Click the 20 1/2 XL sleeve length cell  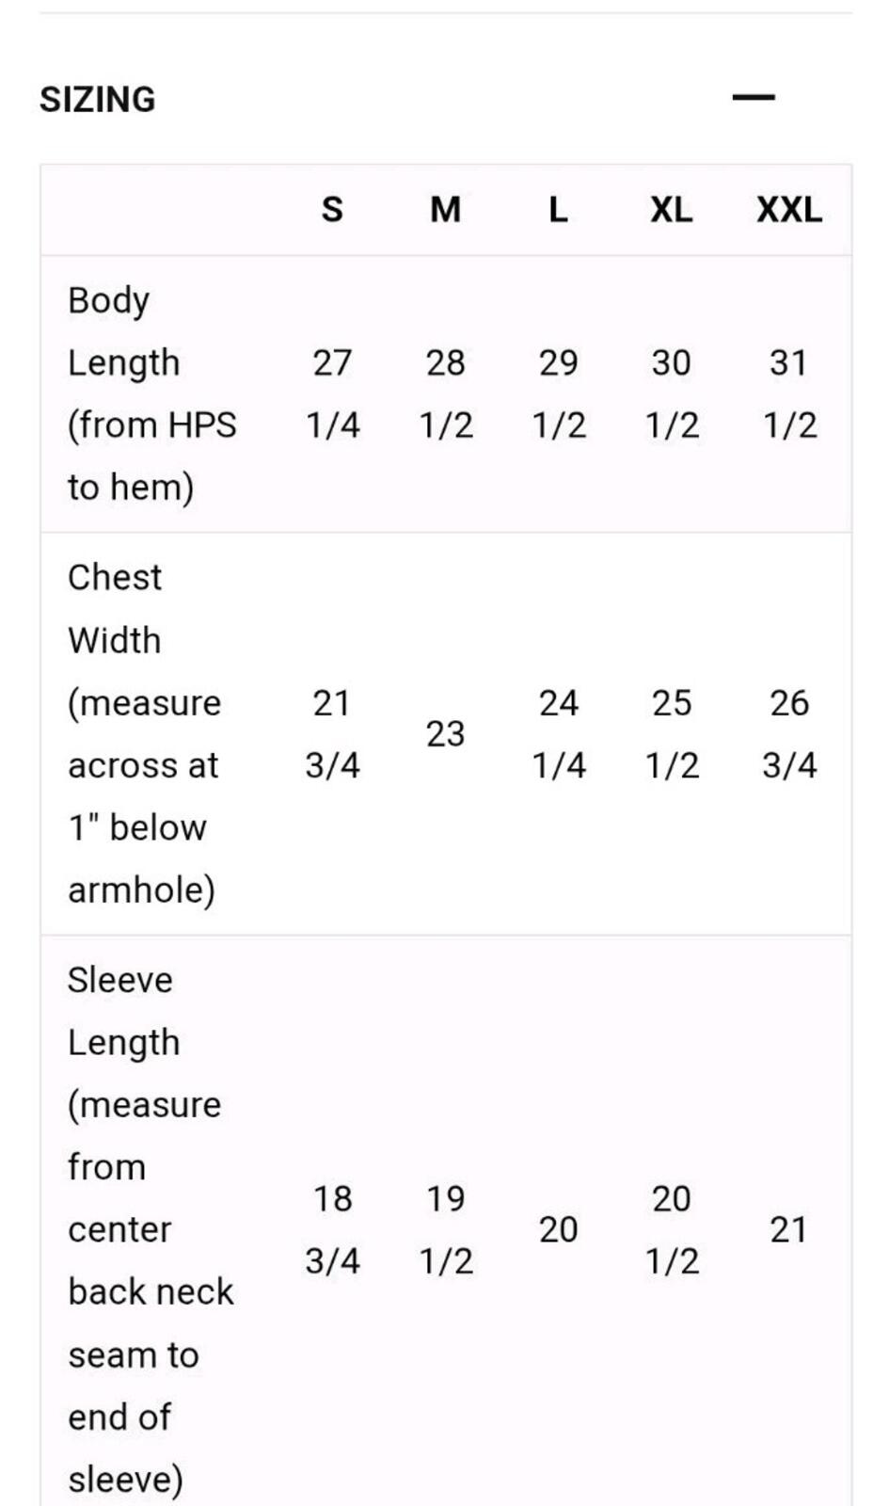click(x=671, y=1229)
